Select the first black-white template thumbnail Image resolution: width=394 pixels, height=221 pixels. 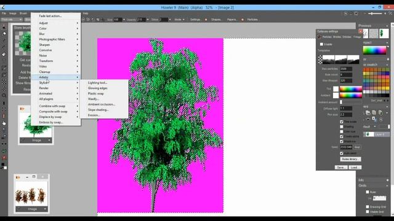coord(328,60)
